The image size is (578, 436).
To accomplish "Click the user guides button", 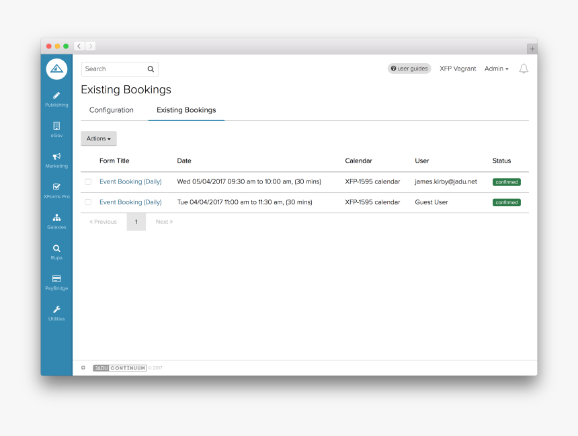I will point(409,69).
